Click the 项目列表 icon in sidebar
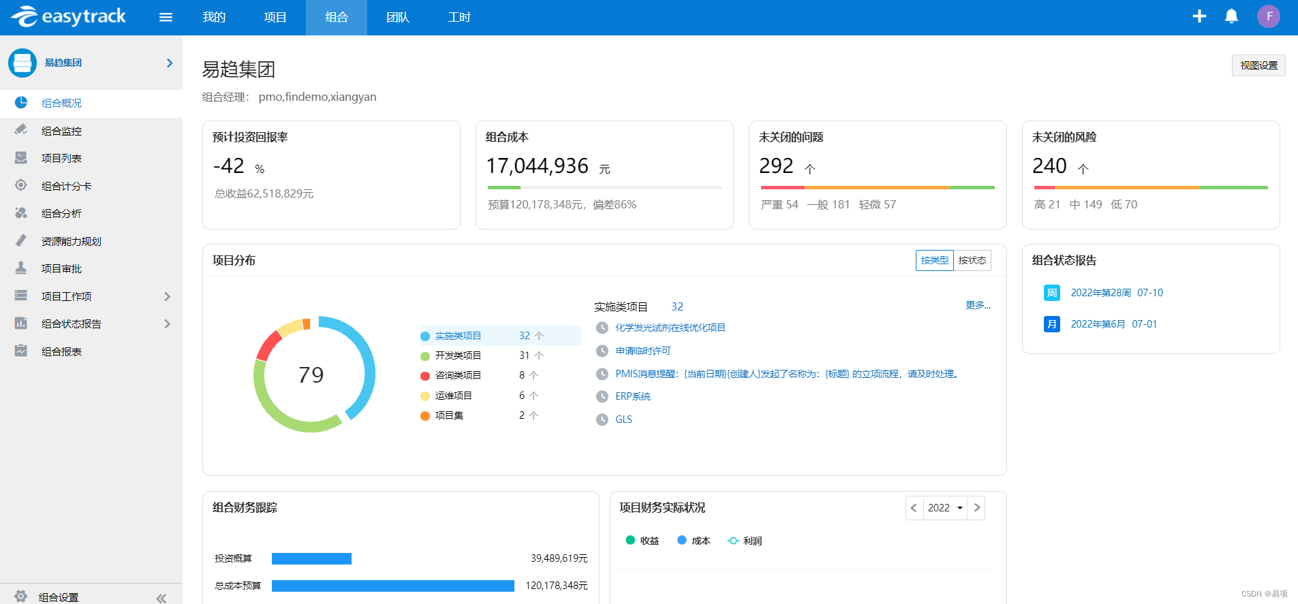 coord(21,158)
